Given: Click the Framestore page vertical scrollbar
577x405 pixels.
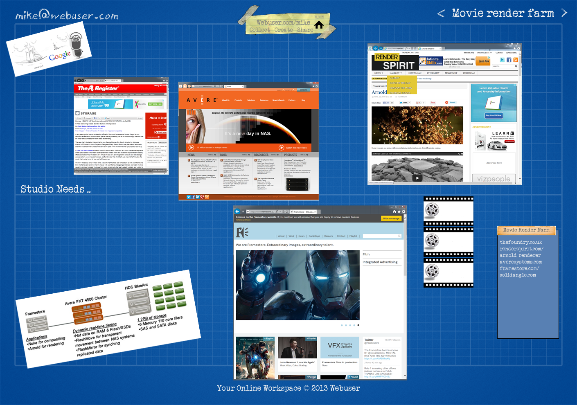Looking at the screenshot, I should [x=405, y=297].
